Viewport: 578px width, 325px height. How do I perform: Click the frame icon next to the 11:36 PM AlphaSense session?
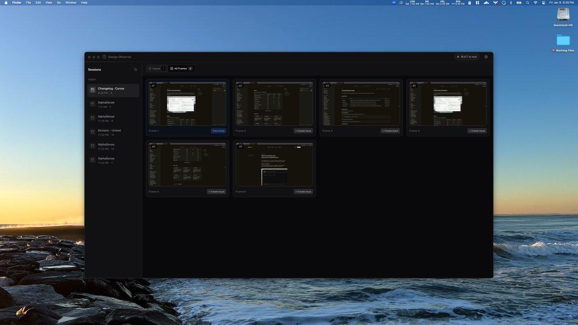pos(92,118)
